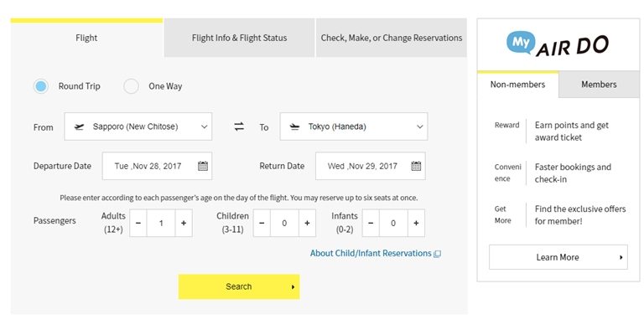Screen dimensions: 644x330
Task: Switch to the Members tab
Action: pyautogui.click(x=600, y=85)
